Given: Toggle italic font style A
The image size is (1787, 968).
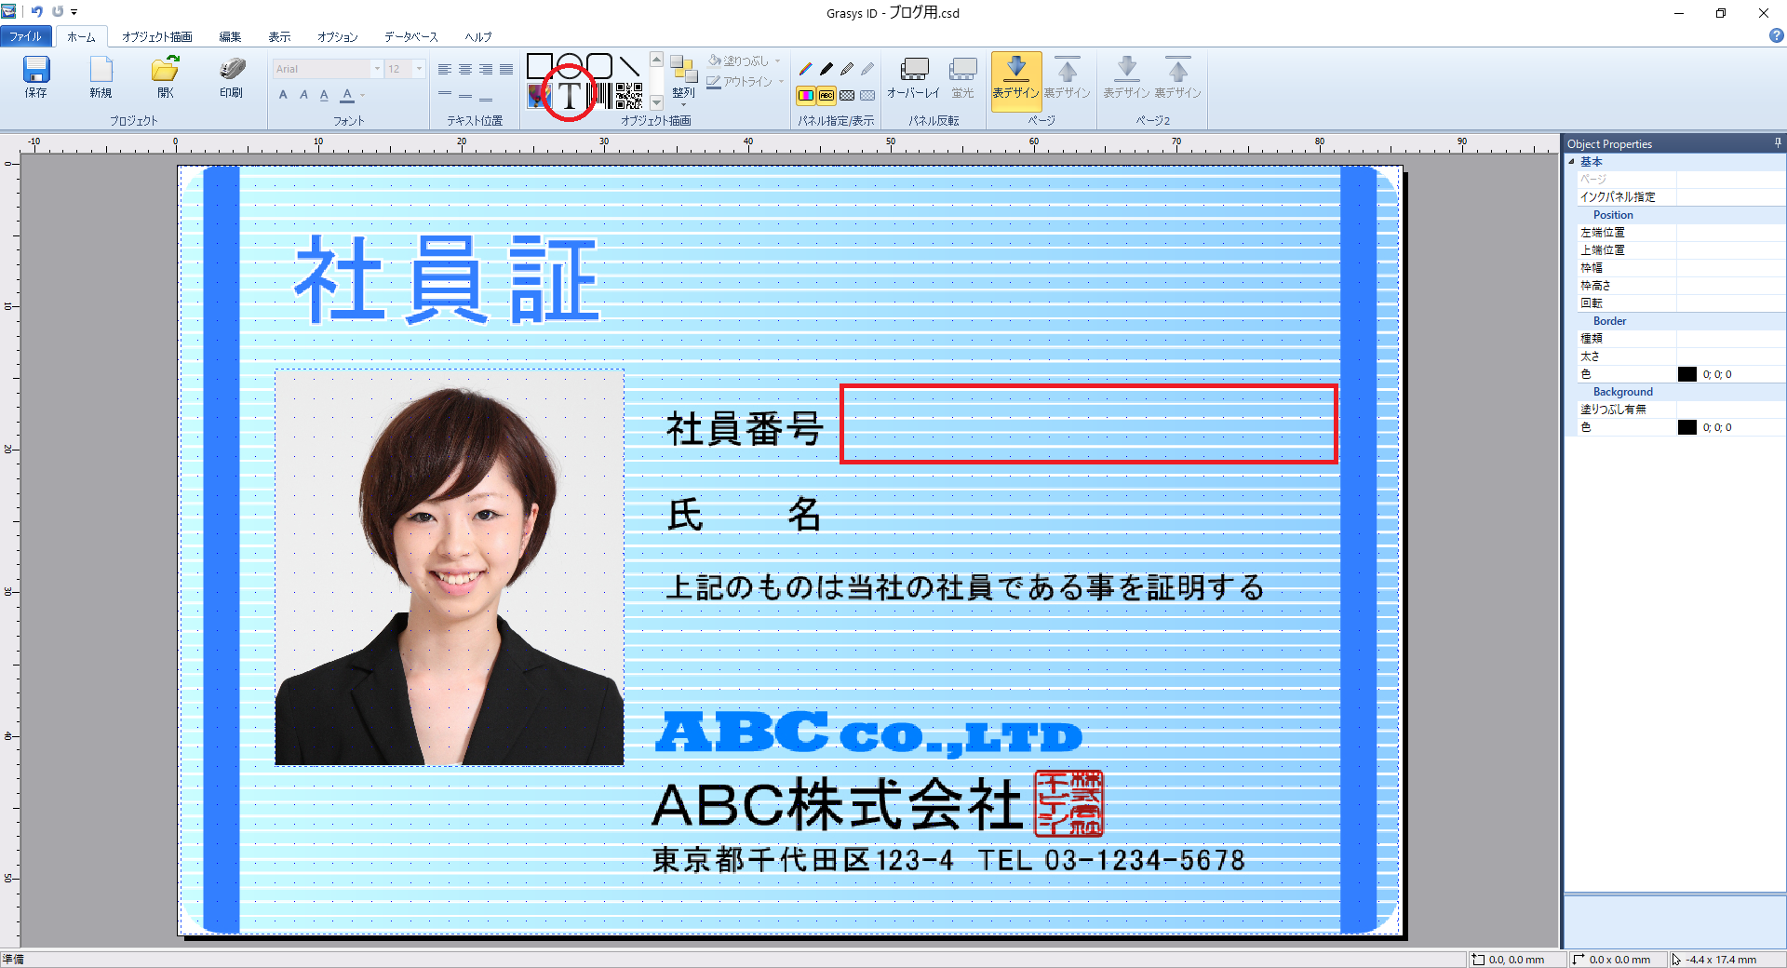Looking at the screenshot, I should point(303,95).
